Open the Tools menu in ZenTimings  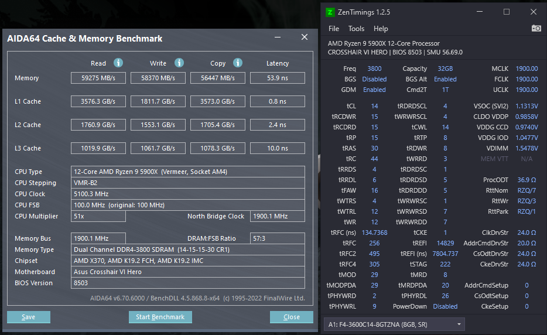point(356,29)
